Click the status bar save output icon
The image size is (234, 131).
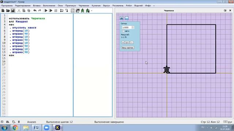pos(8,122)
